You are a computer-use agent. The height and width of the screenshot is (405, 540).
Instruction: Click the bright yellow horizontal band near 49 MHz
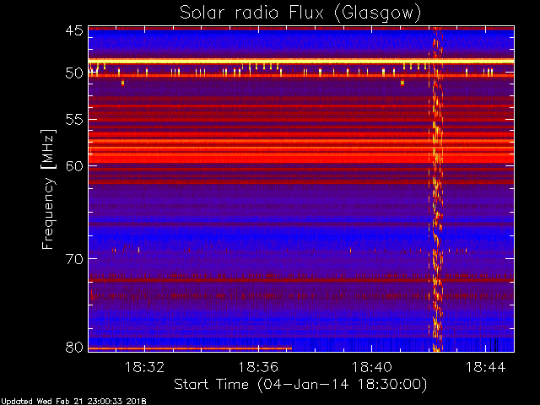coord(301,61)
